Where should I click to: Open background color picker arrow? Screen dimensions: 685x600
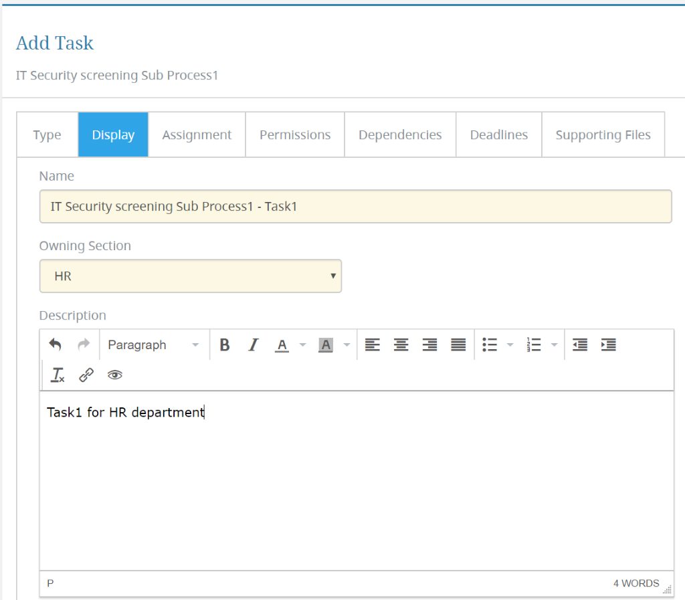[x=347, y=344]
